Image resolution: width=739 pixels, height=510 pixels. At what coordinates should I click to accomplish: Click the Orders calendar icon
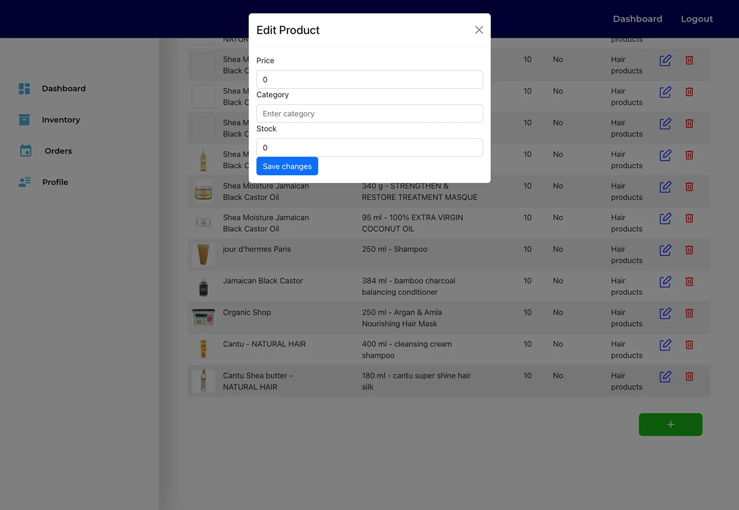[x=25, y=151]
